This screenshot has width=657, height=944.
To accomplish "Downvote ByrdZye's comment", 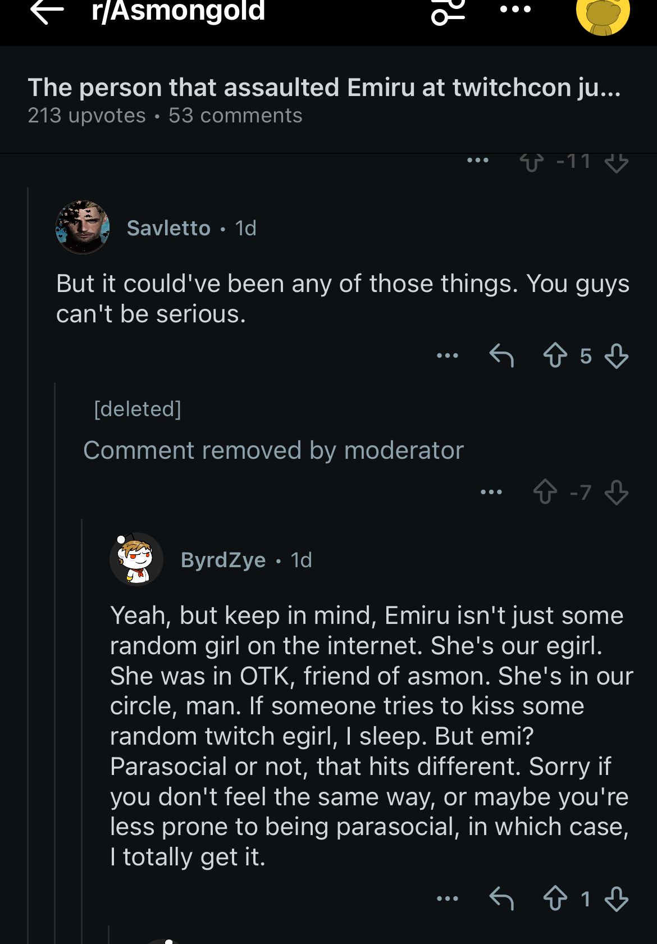I will coord(617,899).
